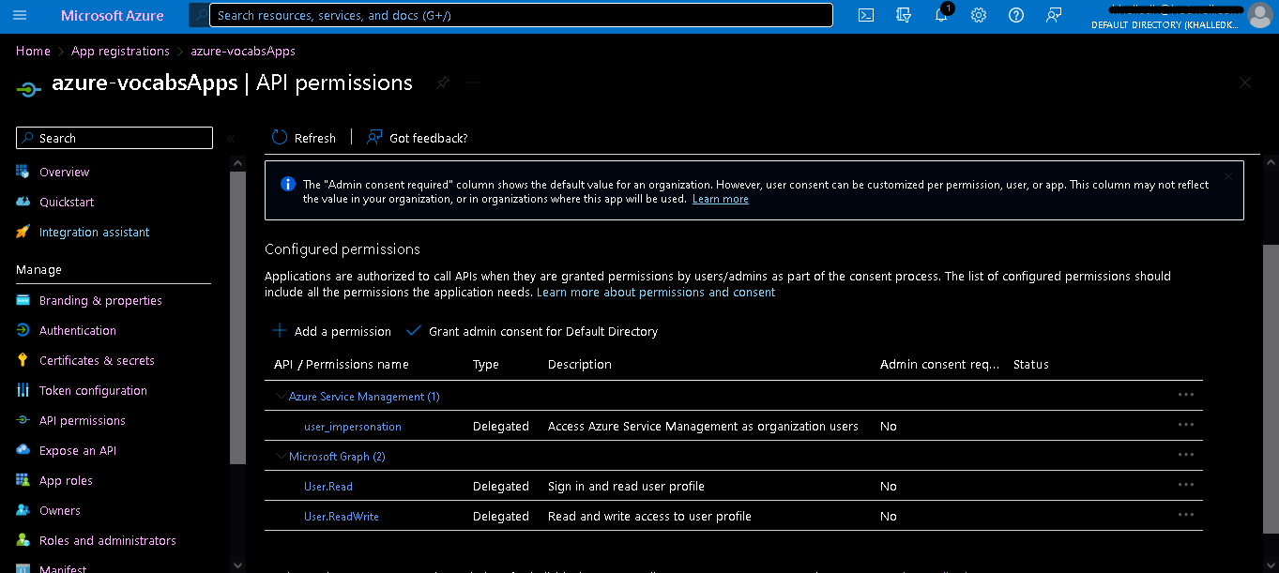Open the Azure portal hamburger menu
Image resolution: width=1279 pixels, height=573 pixels.
(x=20, y=15)
